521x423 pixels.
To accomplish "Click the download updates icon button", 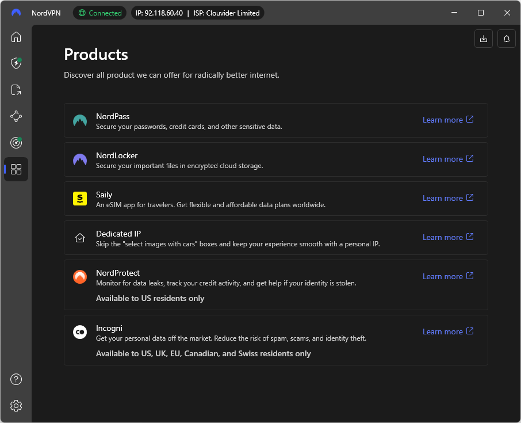I will pyautogui.click(x=484, y=39).
